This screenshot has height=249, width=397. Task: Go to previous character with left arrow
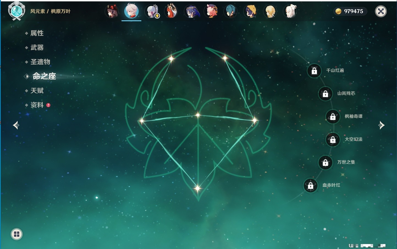click(x=16, y=125)
